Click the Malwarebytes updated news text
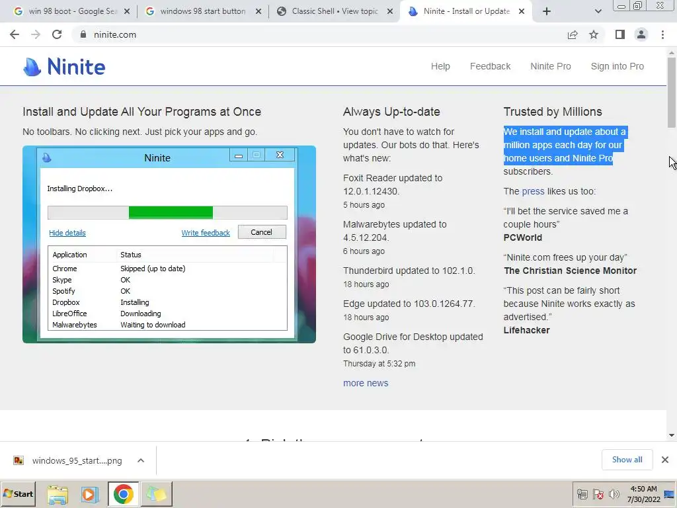 (x=395, y=231)
